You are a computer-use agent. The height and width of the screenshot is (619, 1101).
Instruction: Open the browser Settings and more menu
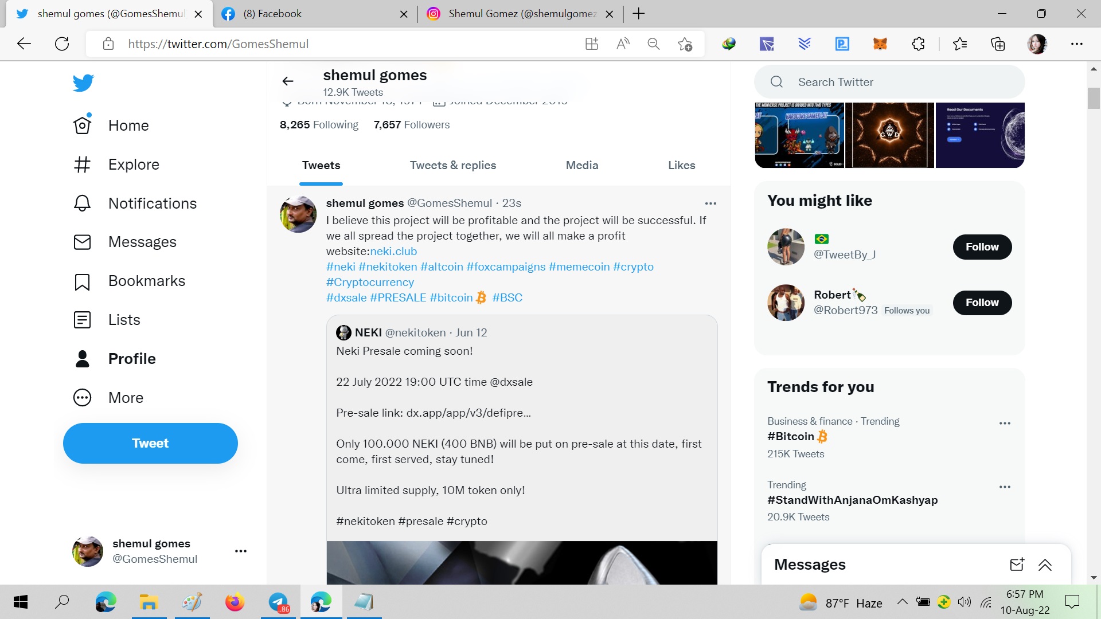tap(1077, 44)
